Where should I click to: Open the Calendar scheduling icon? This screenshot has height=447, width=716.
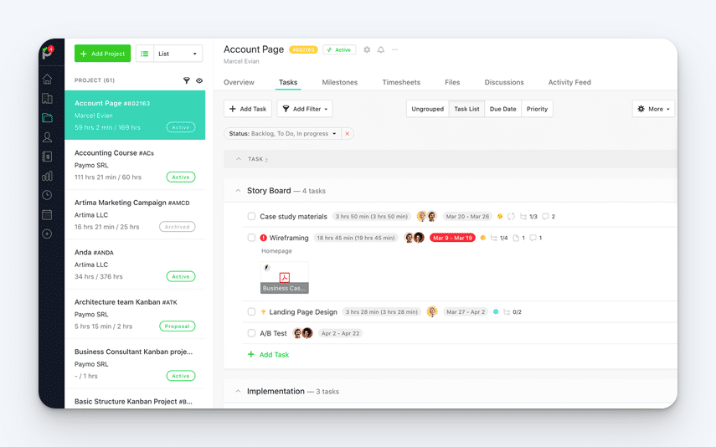[x=47, y=214]
